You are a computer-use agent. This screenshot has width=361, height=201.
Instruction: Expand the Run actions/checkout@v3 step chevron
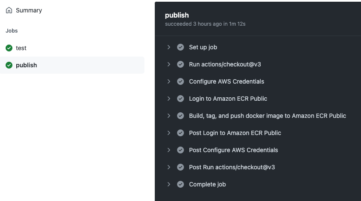(x=169, y=64)
